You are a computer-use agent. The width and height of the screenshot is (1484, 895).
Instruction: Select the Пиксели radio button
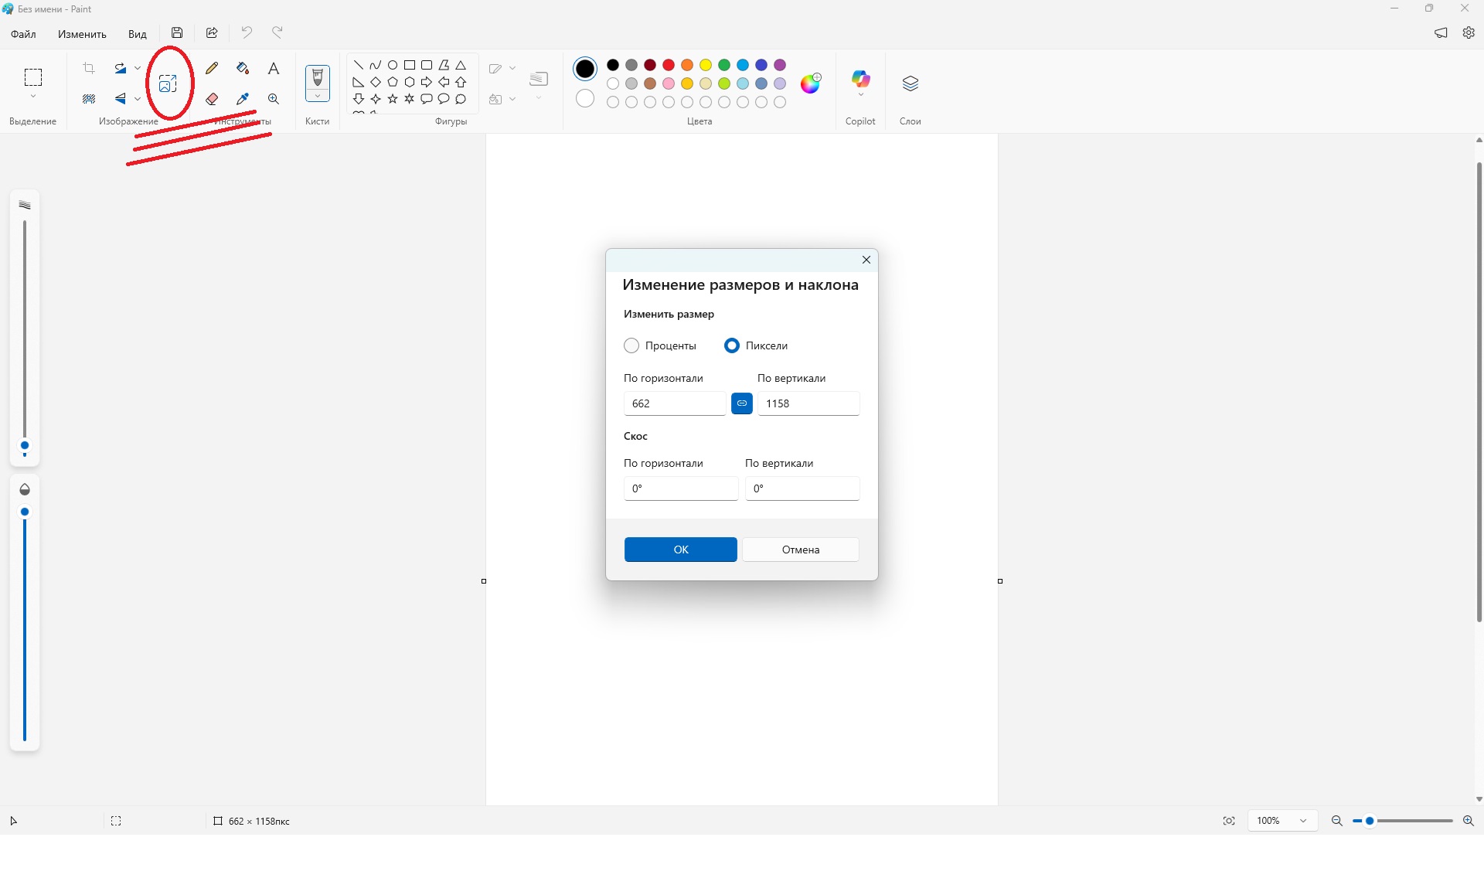pyautogui.click(x=731, y=345)
